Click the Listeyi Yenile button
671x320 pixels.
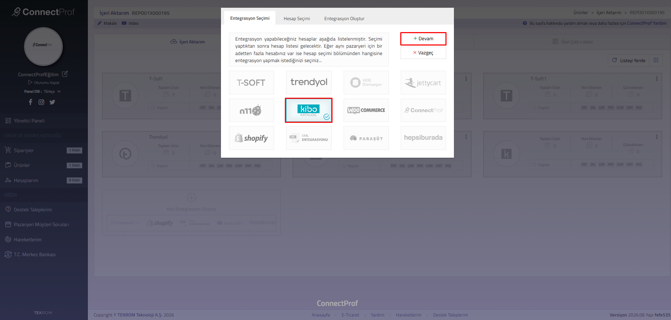coord(629,60)
